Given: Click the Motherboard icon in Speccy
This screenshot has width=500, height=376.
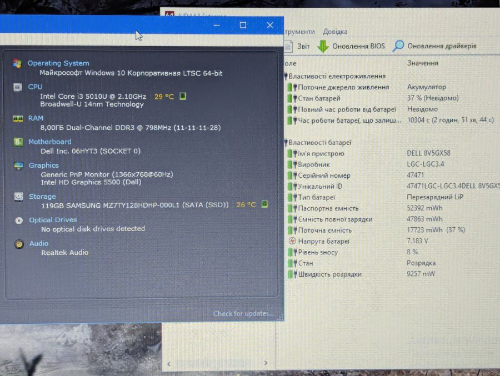Looking at the screenshot, I should (18, 142).
